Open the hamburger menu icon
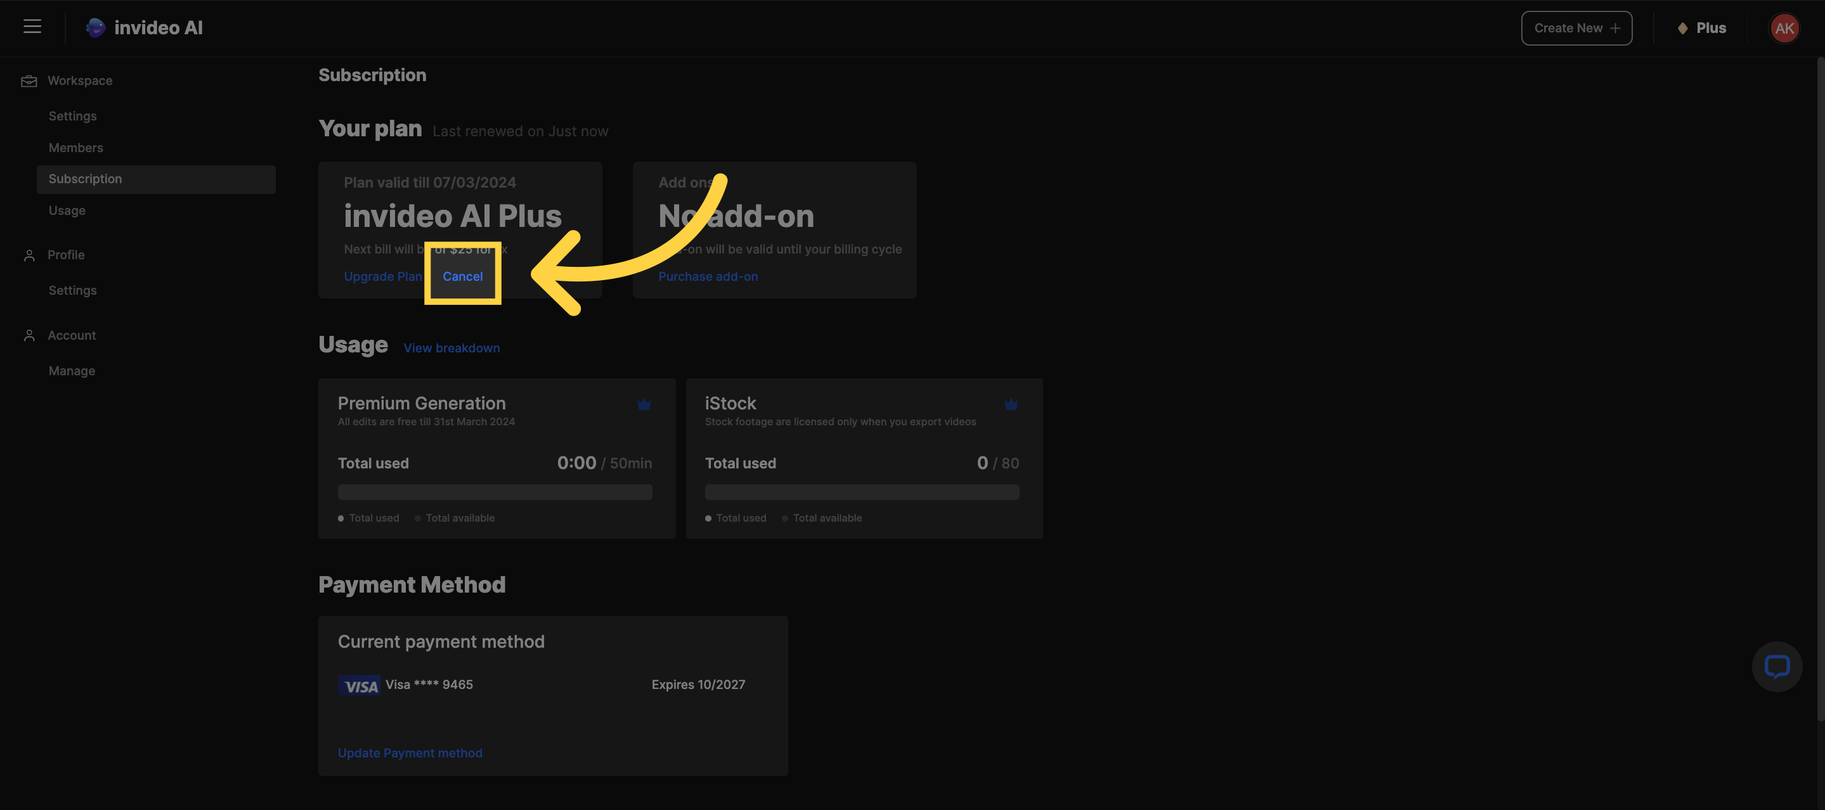Screen dimensions: 1825x810 (x=32, y=27)
